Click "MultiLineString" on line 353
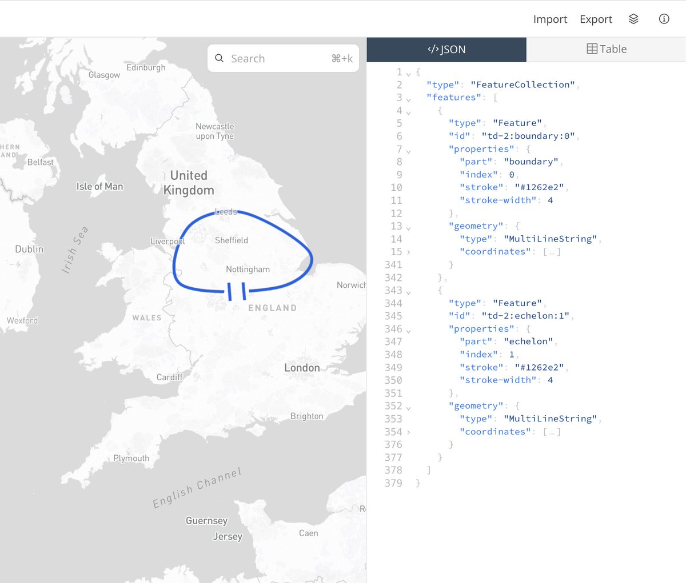 coord(550,419)
